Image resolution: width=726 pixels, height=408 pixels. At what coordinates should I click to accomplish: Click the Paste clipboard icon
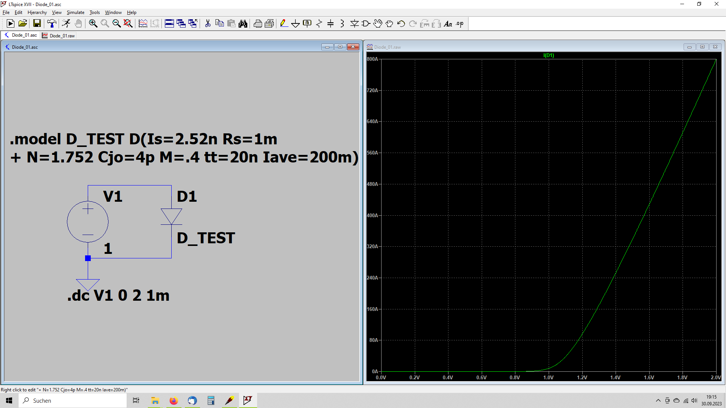[231, 24]
